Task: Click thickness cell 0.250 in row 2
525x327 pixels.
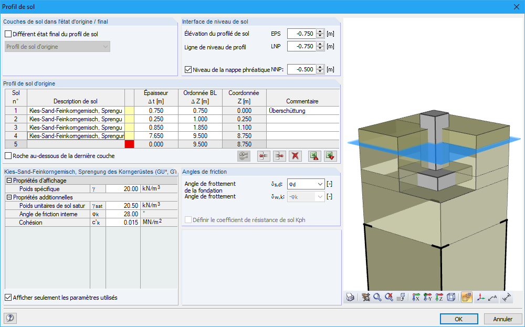Action: (156, 119)
